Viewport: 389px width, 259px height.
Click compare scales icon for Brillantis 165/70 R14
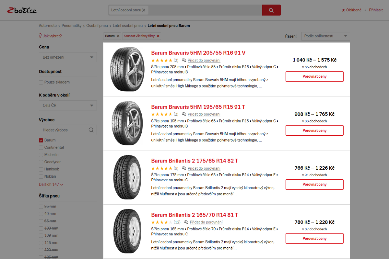click(x=186, y=222)
